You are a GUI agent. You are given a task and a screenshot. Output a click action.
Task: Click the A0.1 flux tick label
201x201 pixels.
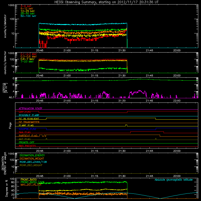11,97
